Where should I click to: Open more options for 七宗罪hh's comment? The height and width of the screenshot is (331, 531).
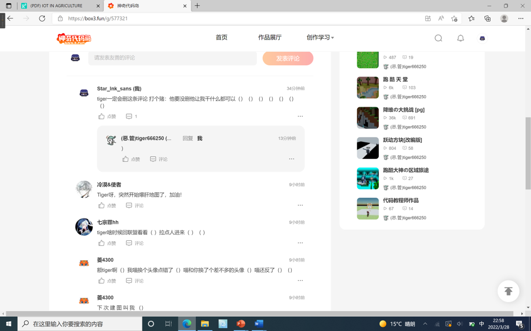click(x=300, y=243)
